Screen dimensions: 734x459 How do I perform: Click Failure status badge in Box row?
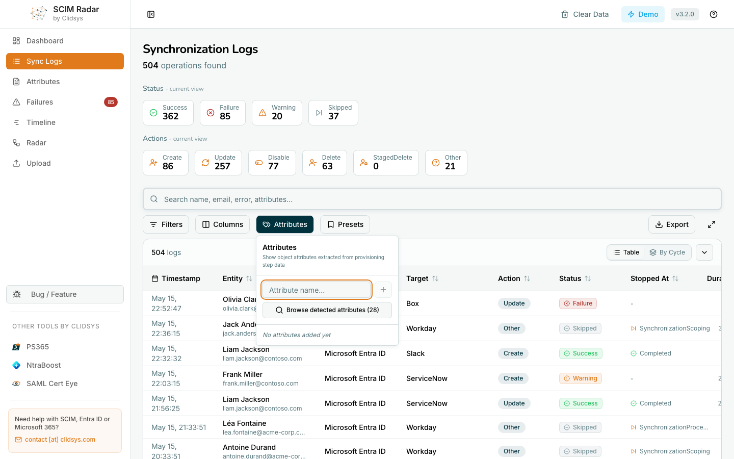click(578, 303)
